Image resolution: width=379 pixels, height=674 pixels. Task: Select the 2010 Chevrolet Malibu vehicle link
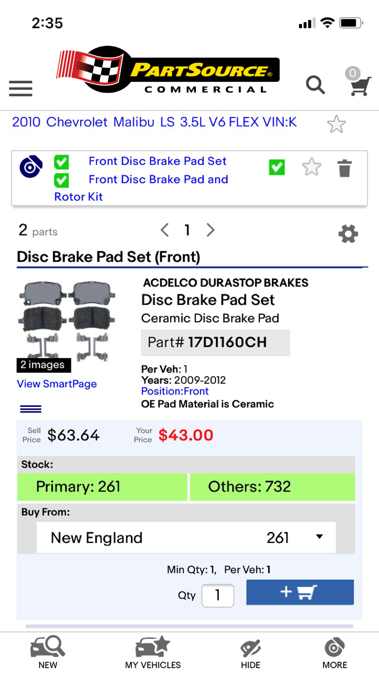pyautogui.click(x=154, y=122)
